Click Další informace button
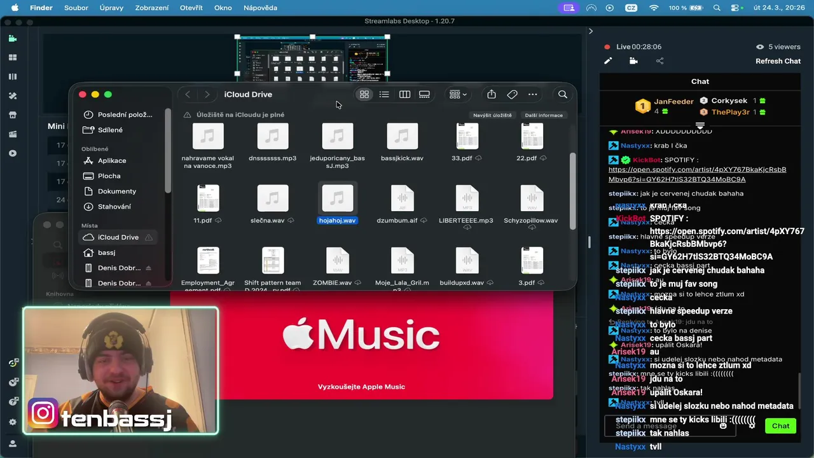Viewport: 814px width, 458px height. coord(544,115)
